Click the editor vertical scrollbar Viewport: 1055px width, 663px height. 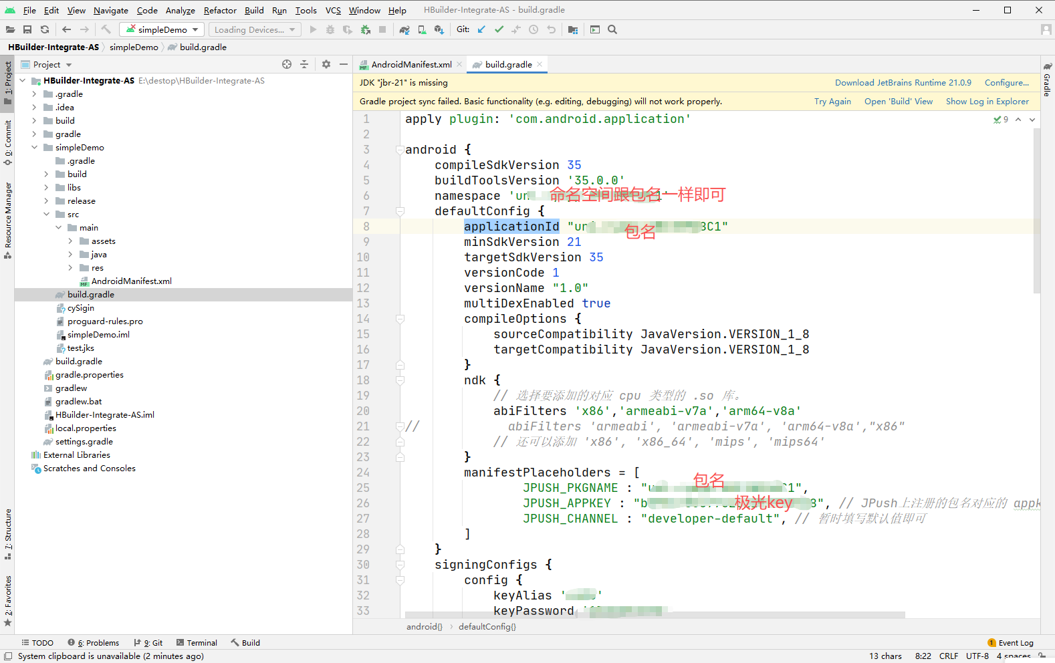(x=1037, y=210)
